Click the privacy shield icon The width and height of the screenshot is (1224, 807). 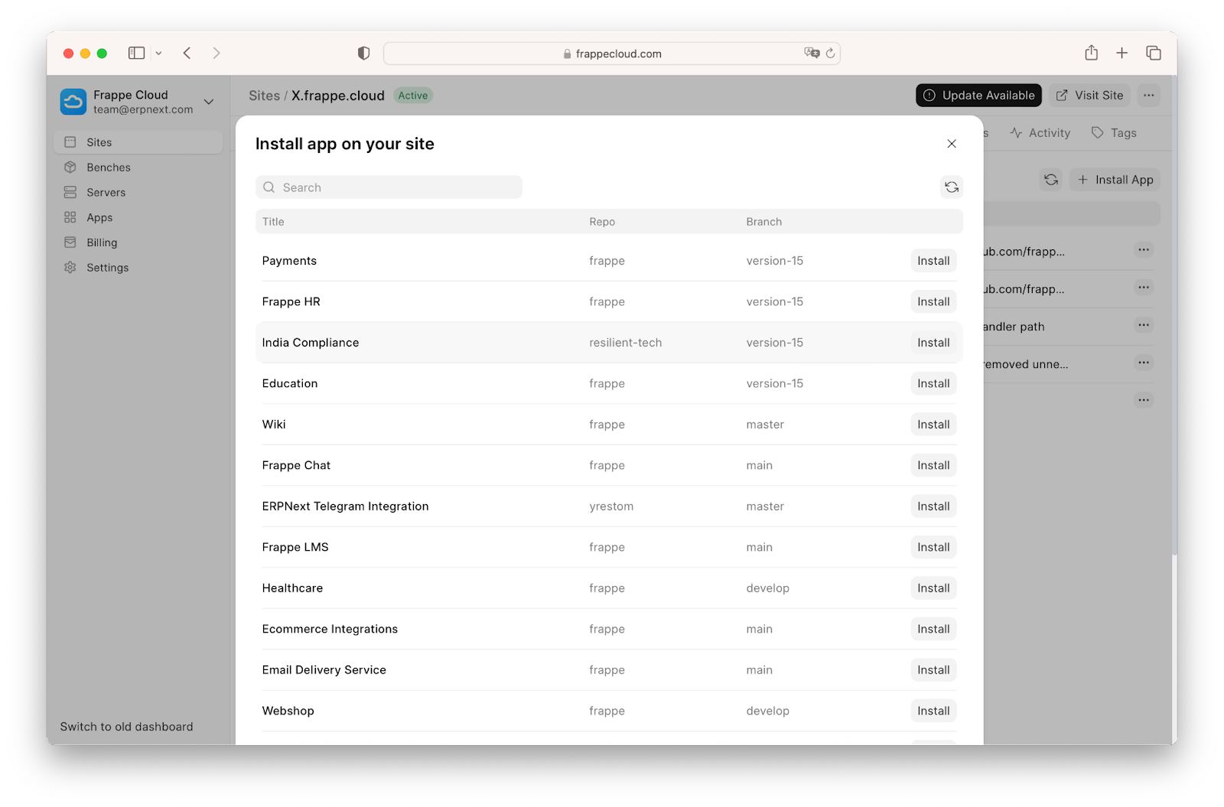[x=363, y=53]
